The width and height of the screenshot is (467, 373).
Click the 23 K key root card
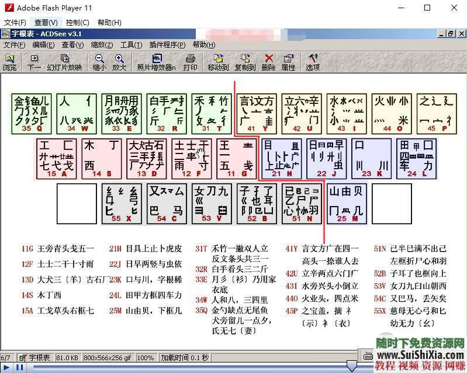[x=372, y=159]
